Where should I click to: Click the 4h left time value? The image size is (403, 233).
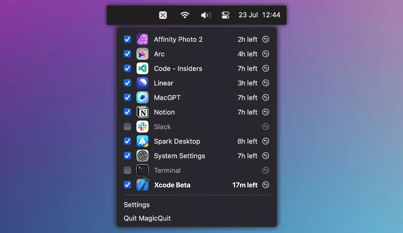[247, 54]
